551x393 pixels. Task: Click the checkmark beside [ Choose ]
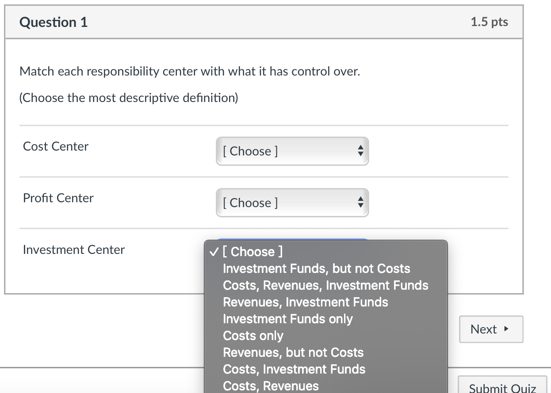(214, 252)
